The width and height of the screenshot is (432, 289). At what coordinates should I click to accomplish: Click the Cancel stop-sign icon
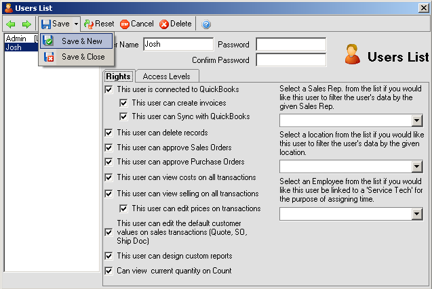[125, 24]
